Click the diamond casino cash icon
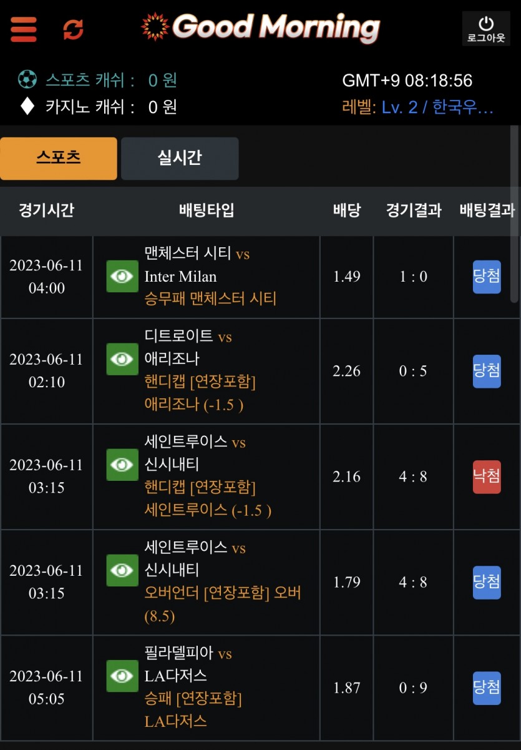 [27, 107]
